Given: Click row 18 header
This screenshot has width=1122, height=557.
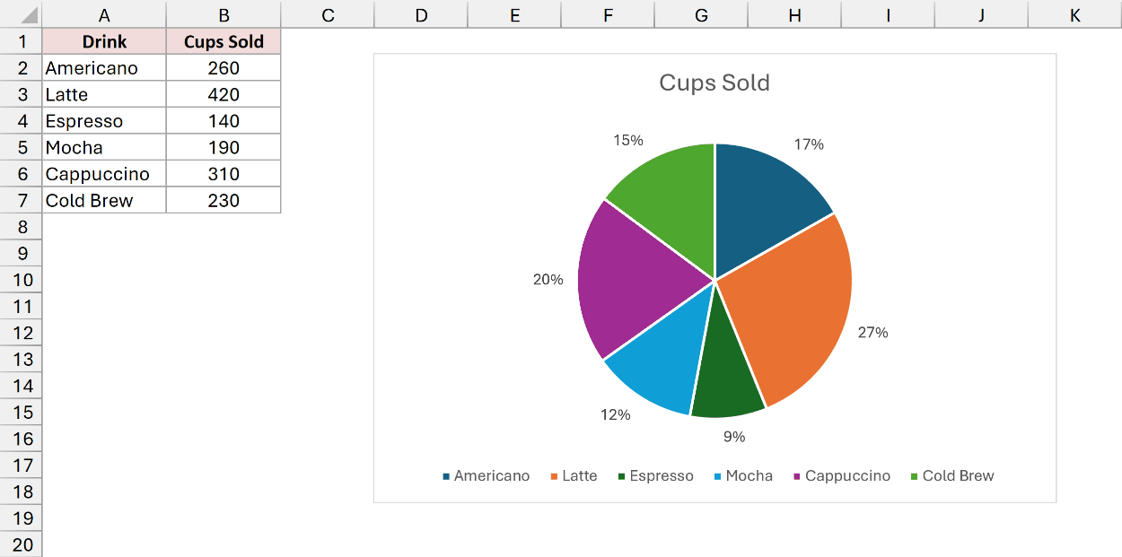Looking at the screenshot, I should pos(22,492).
